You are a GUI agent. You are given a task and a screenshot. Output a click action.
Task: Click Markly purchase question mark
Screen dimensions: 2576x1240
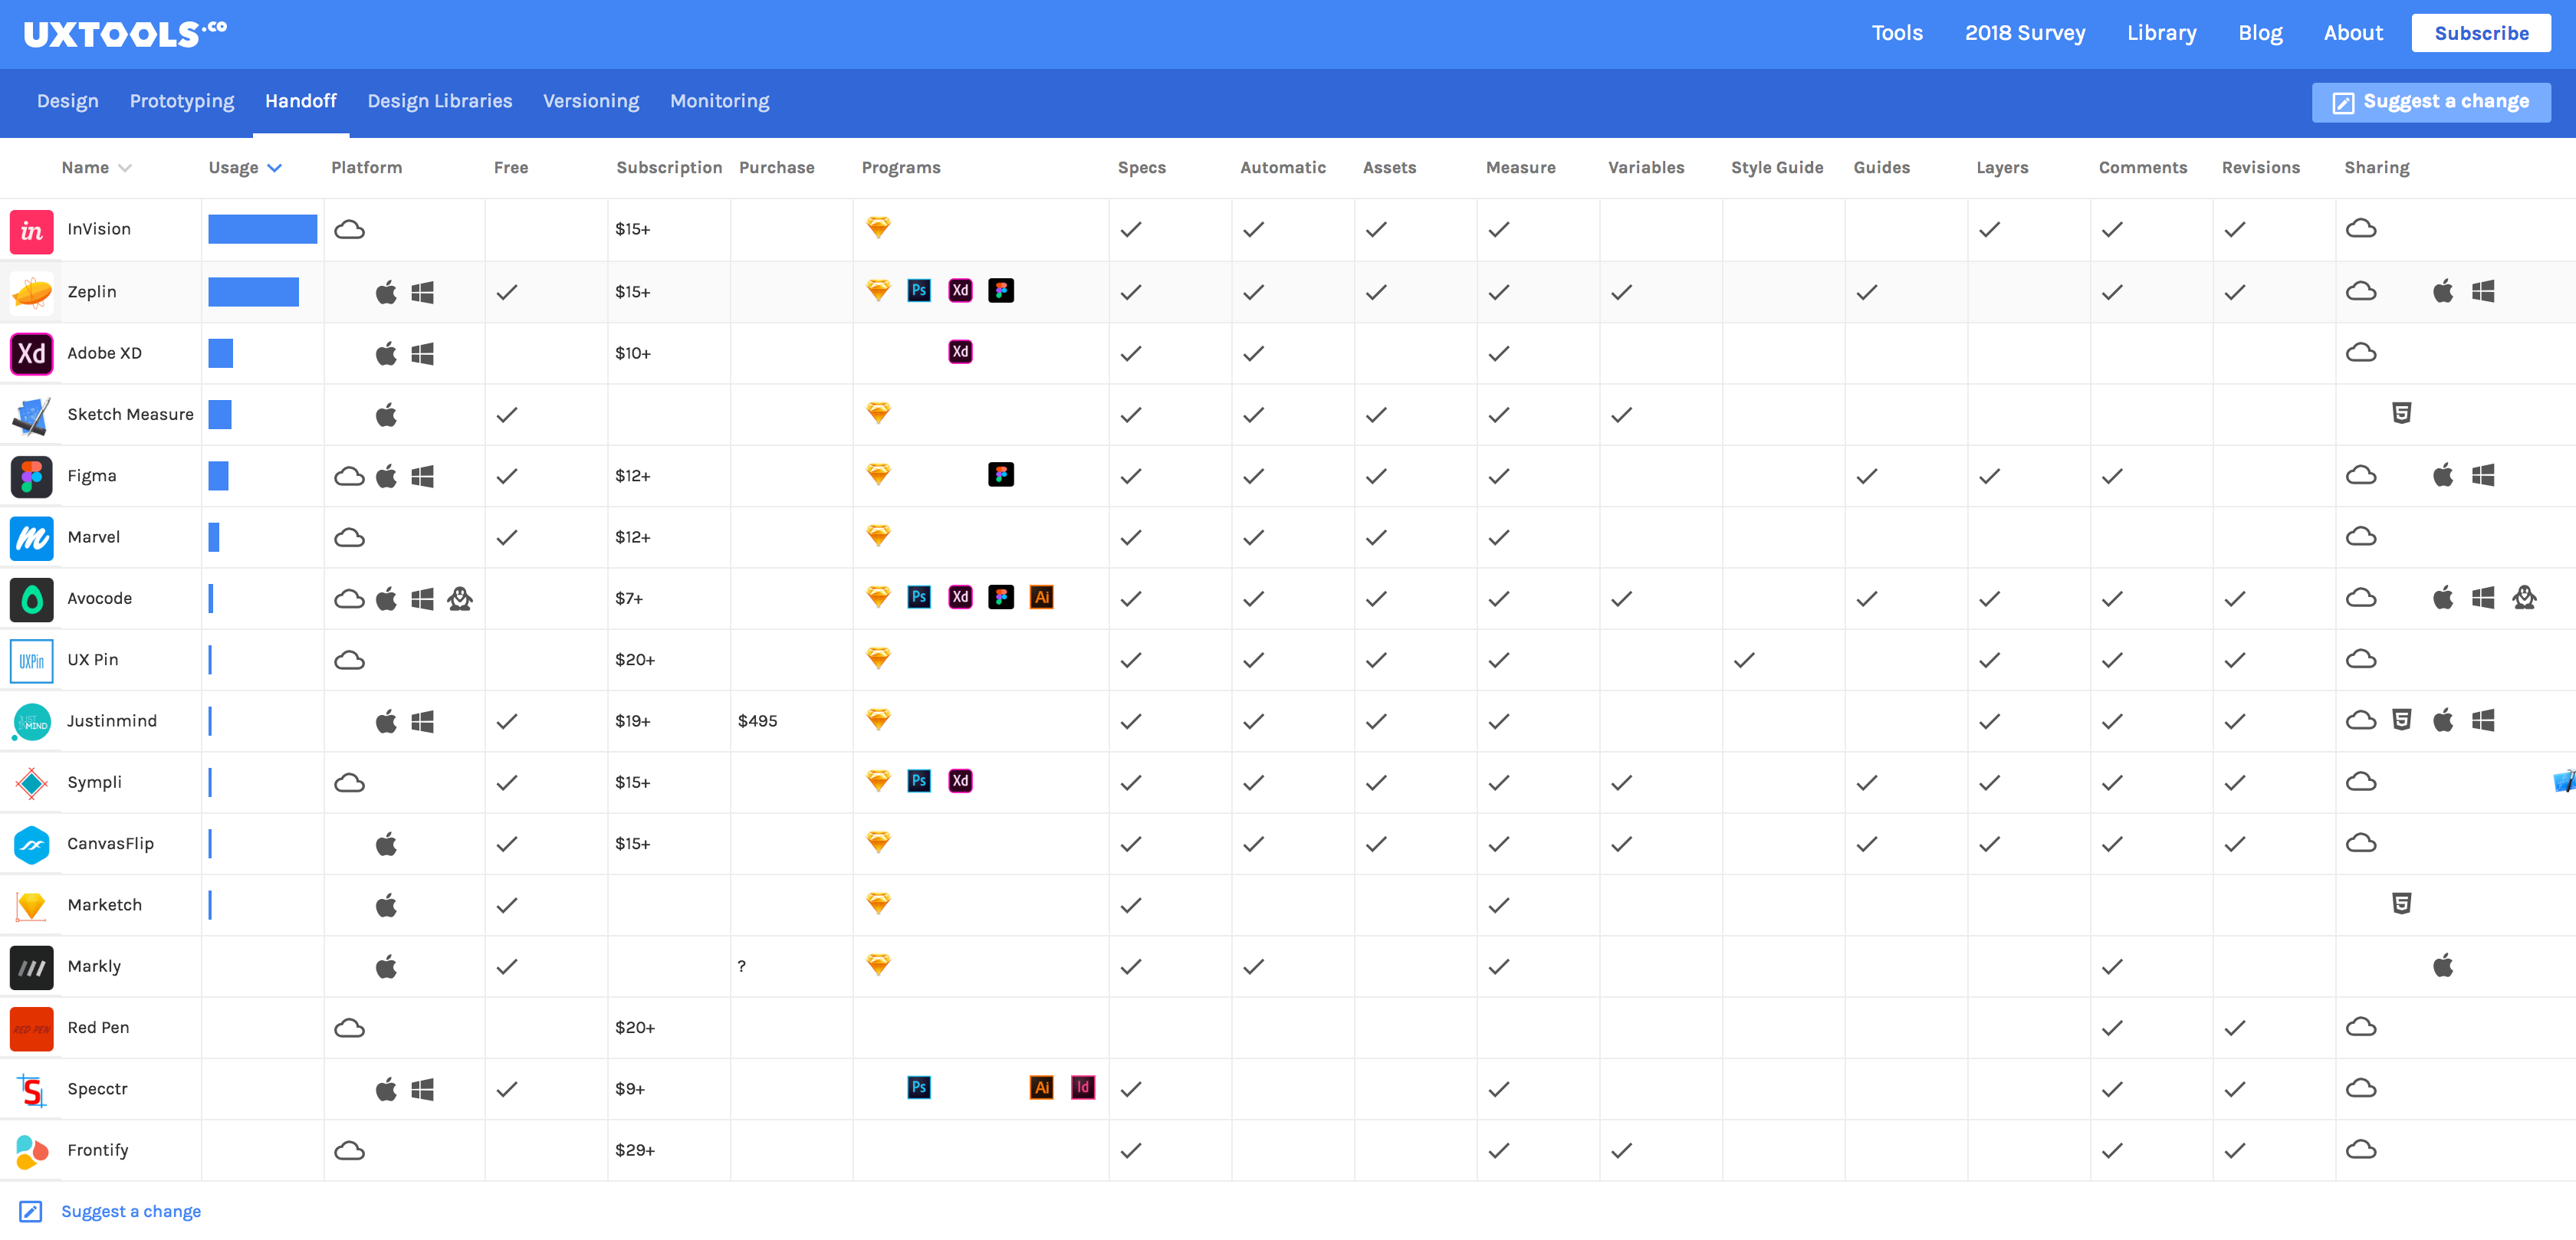coord(741,966)
